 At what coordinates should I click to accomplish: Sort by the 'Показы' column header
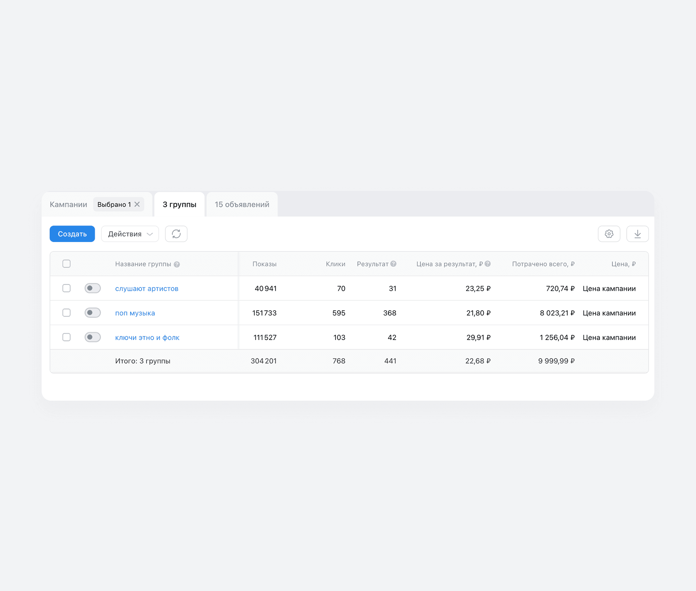264,264
